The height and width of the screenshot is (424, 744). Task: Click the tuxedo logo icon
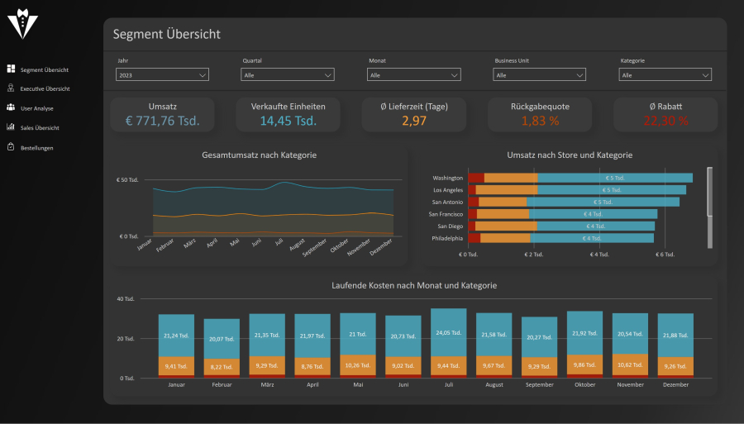coord(22,24)
